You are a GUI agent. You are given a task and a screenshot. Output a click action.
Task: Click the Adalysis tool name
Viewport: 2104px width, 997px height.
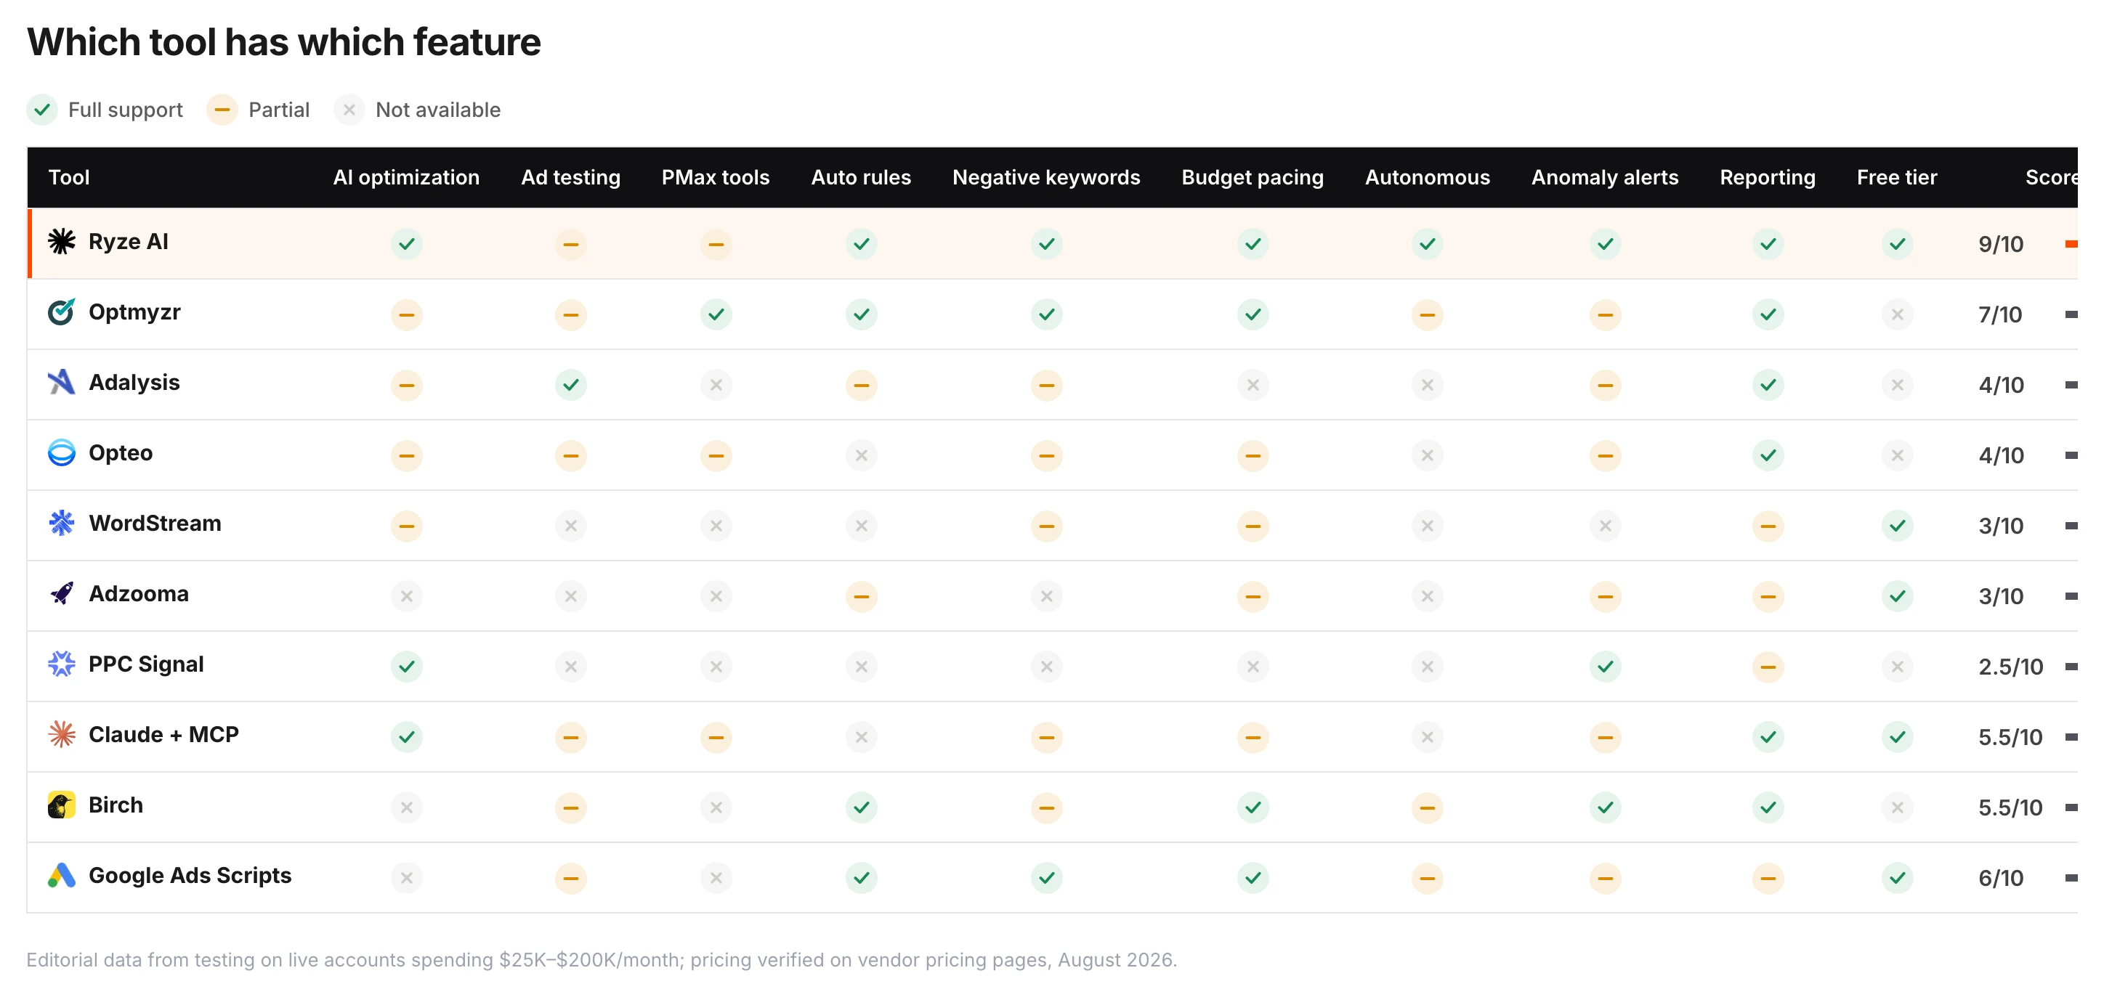point(134,382)
